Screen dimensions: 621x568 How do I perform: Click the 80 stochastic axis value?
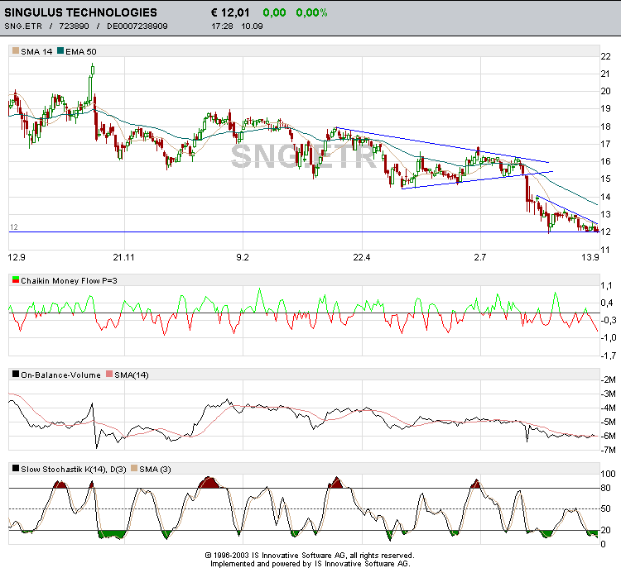pyautogui.click(x=605, y=488)
